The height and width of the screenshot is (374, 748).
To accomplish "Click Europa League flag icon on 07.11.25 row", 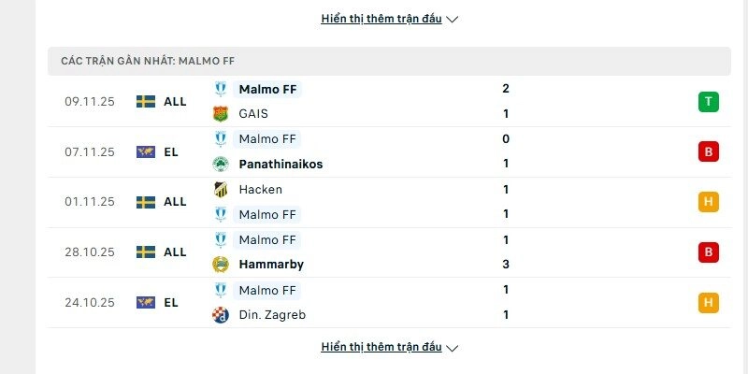I will 146,152.
